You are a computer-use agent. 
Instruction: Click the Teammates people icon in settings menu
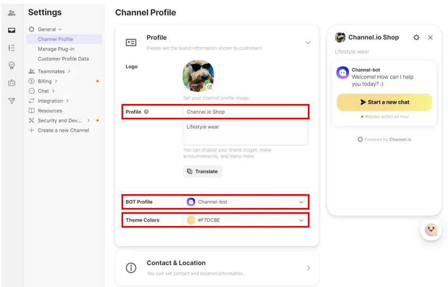pyautogui.click(x=32, y=72)
